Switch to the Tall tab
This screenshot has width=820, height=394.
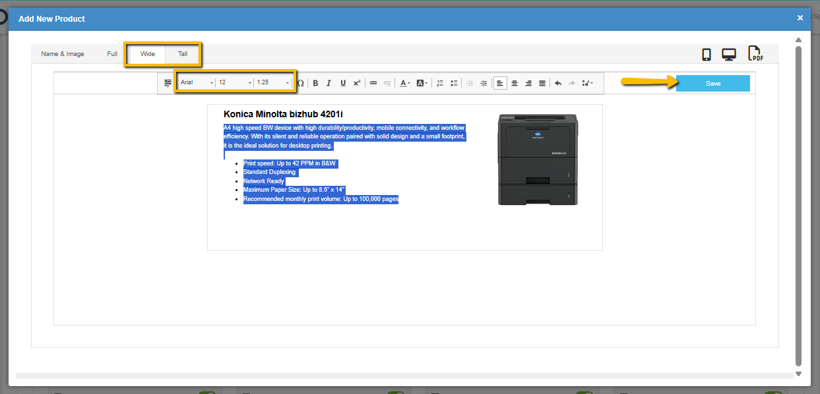(183, 54)
